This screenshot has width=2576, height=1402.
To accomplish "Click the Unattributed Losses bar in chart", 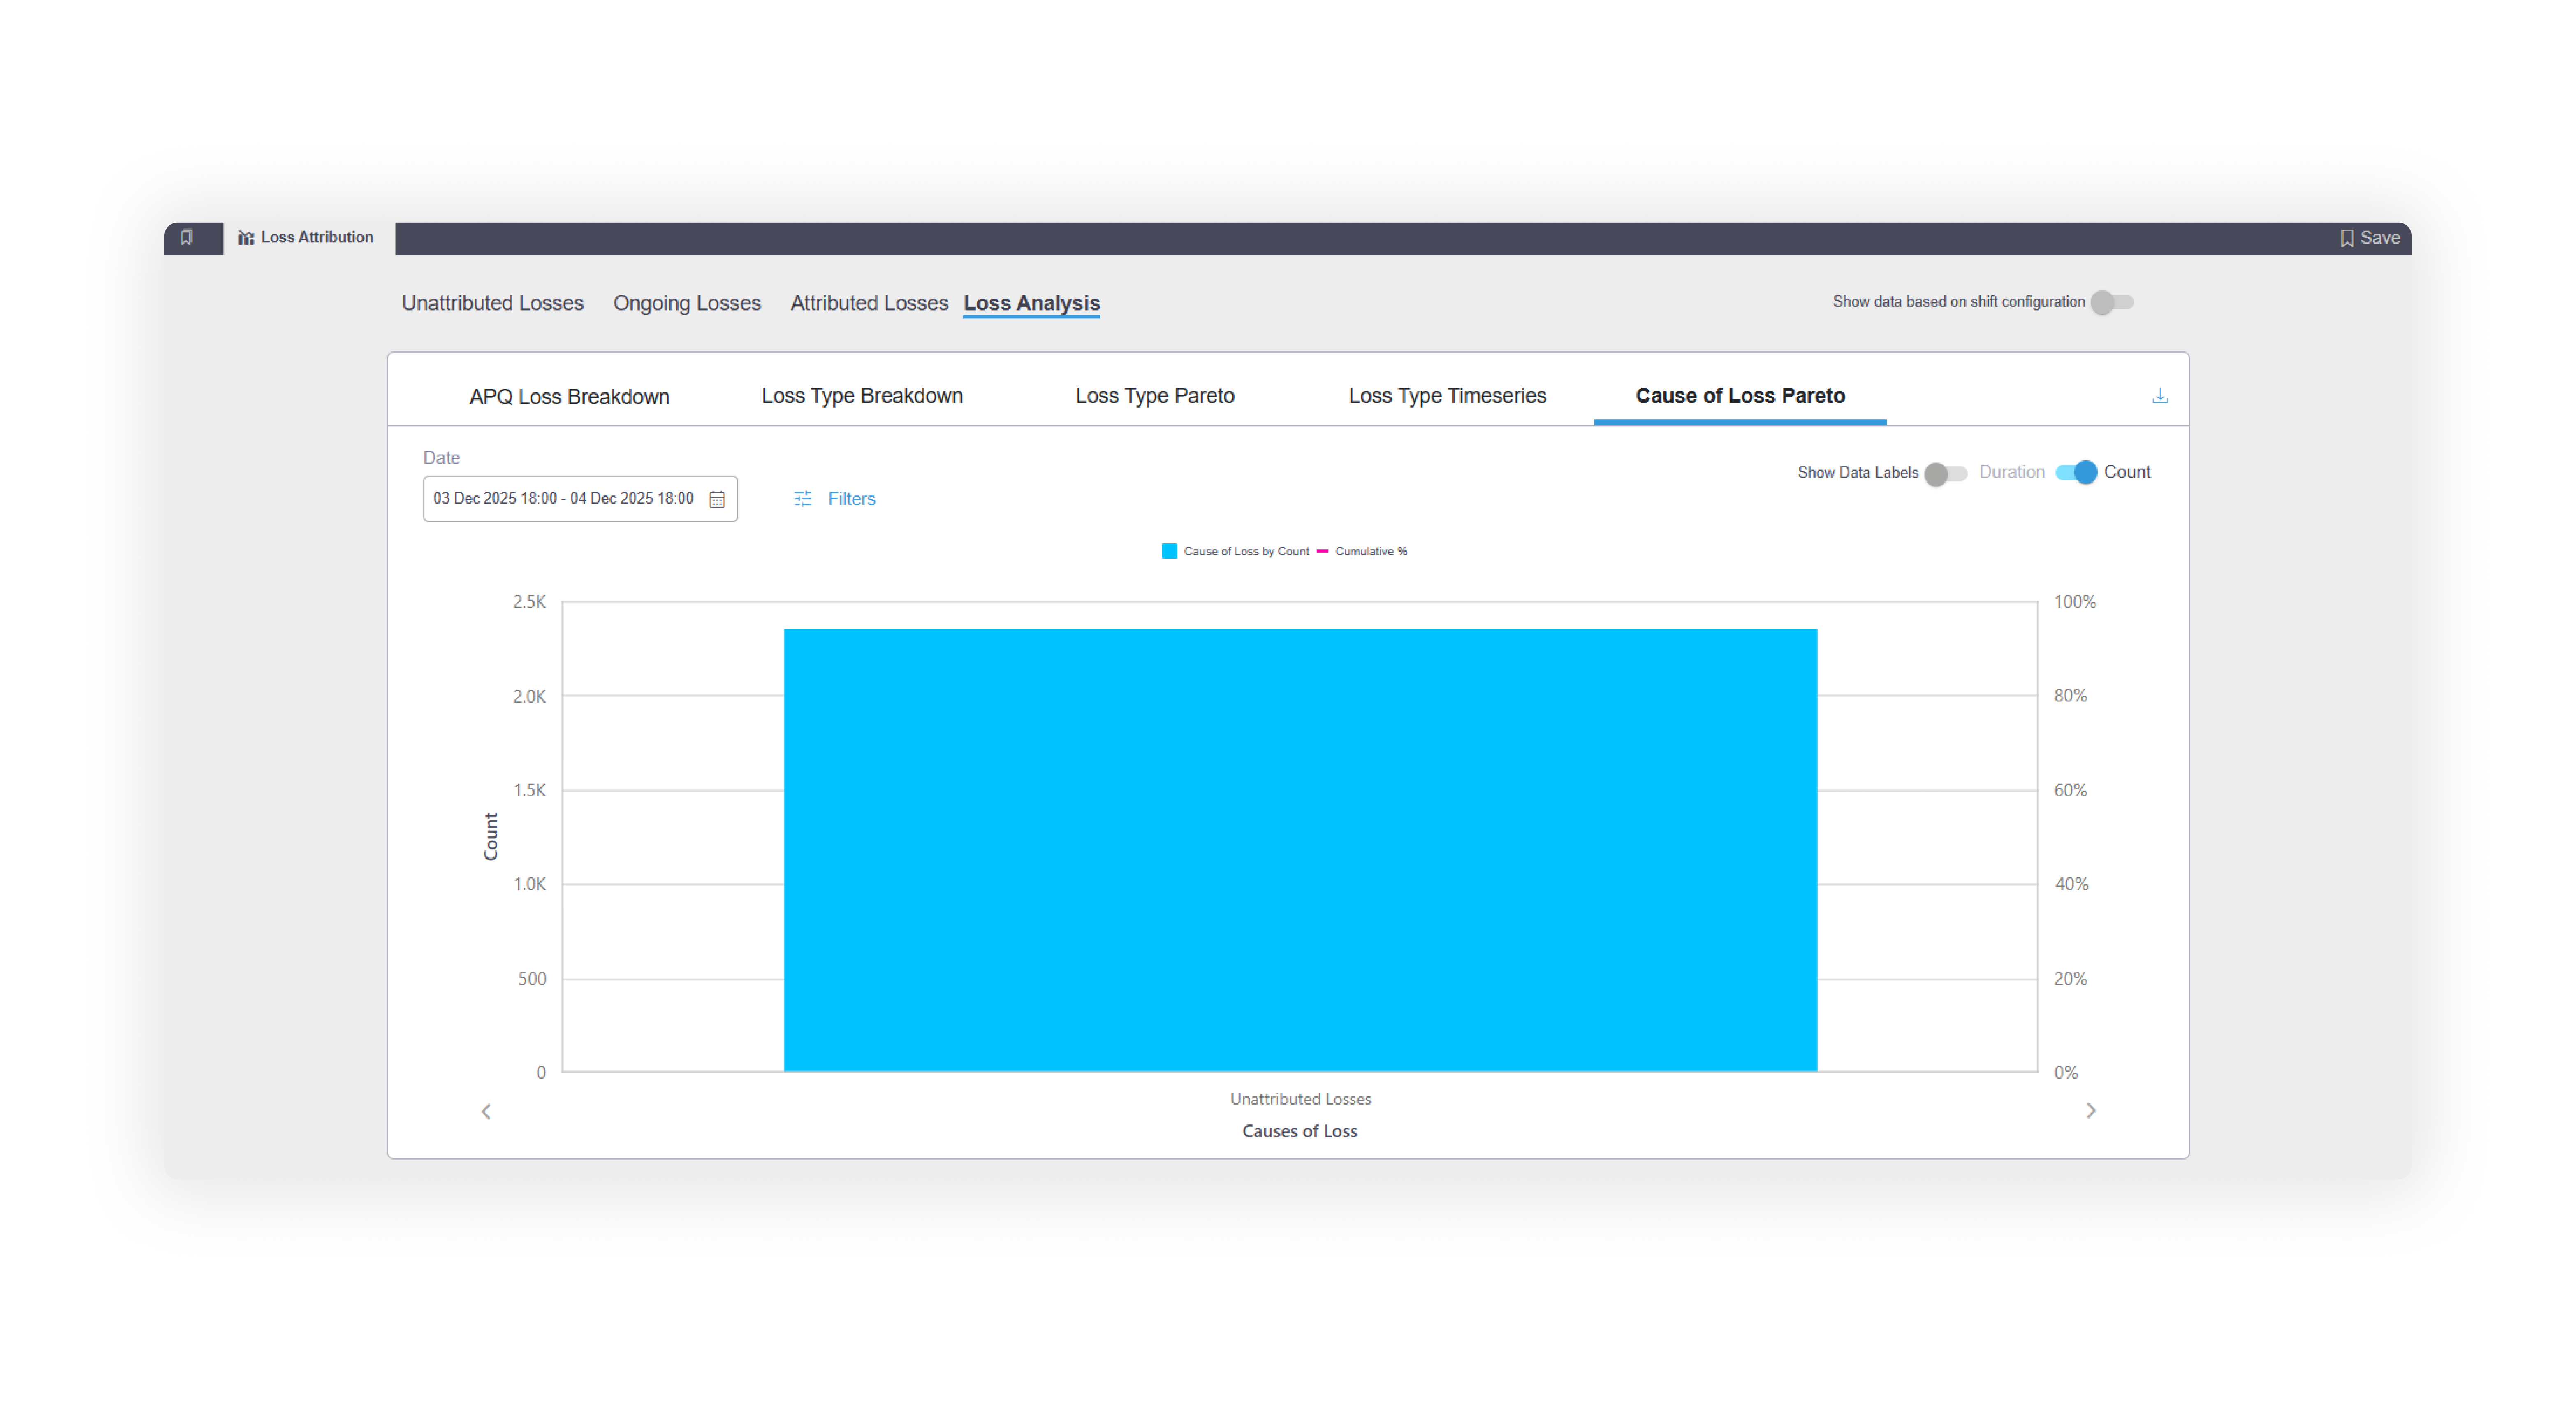I will coord(1299,850).
